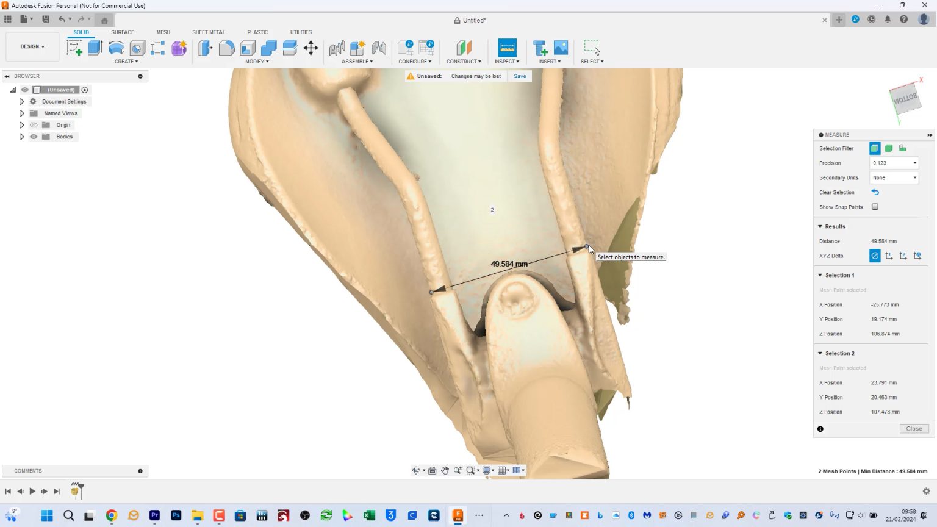Click the Measure inspect icon

[507, 48]
